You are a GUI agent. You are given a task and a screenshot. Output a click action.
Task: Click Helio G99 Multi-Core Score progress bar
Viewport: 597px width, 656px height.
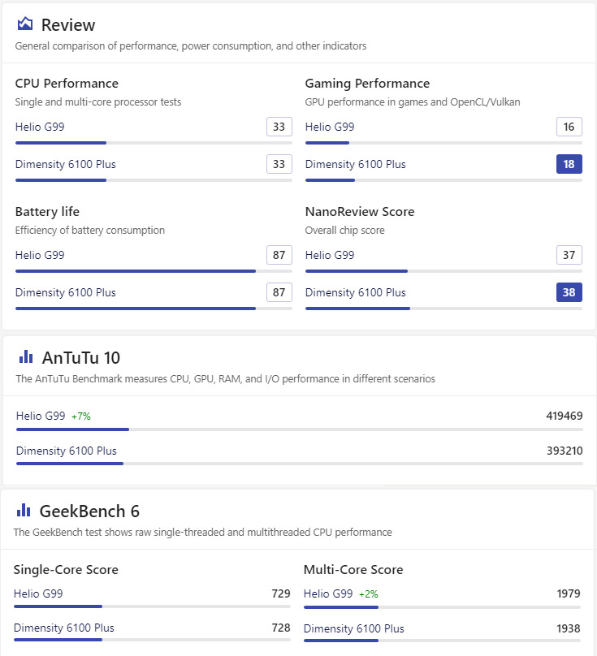point(442,607)
